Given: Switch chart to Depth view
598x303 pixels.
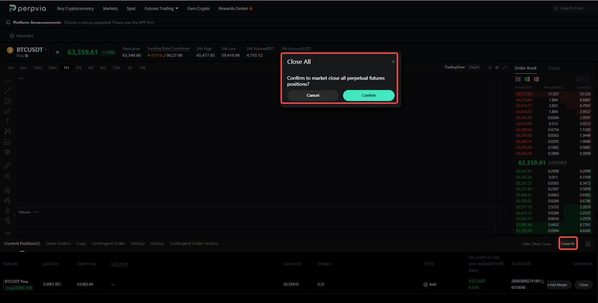Looking at the screenshot, I should (474, 67).
